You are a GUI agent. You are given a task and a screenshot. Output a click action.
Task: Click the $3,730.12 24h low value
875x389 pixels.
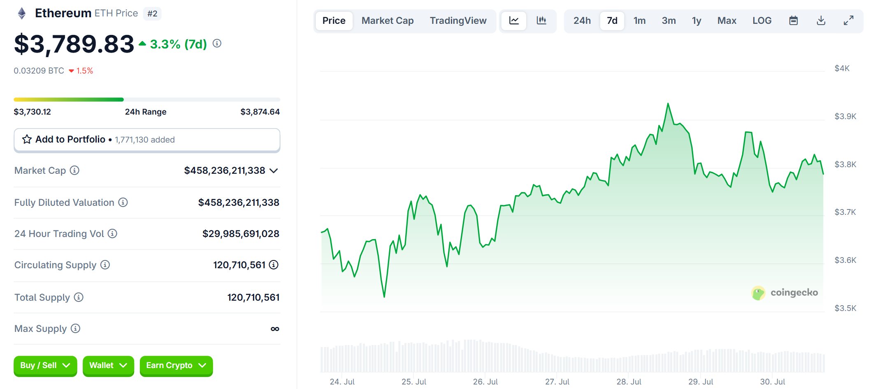pyautogui.click(x=32, y=112)
